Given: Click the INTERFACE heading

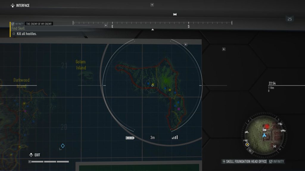Looking at the screenshot, I should click(23, 5).
